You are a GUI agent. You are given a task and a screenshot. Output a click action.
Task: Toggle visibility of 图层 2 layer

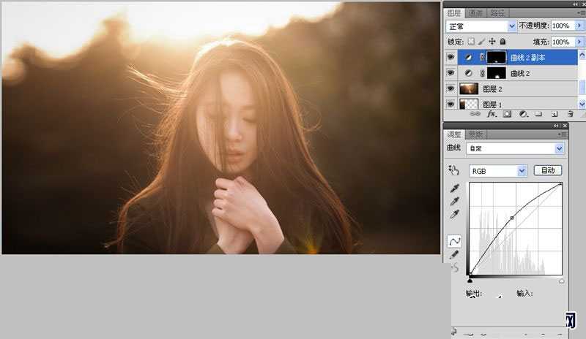(x=450, y=89)
